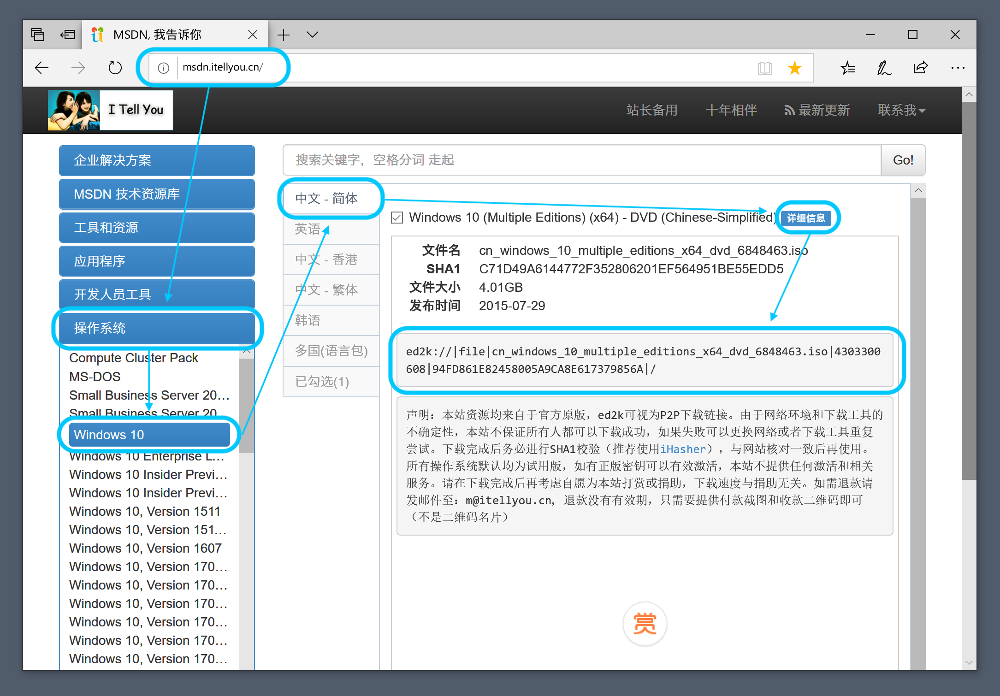Click the I Tell You site logo
This screenshot has height=696, width=1000.
point(111,110)
